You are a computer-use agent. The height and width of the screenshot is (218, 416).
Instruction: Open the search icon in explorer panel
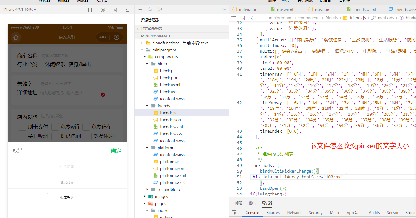[150, 10]
